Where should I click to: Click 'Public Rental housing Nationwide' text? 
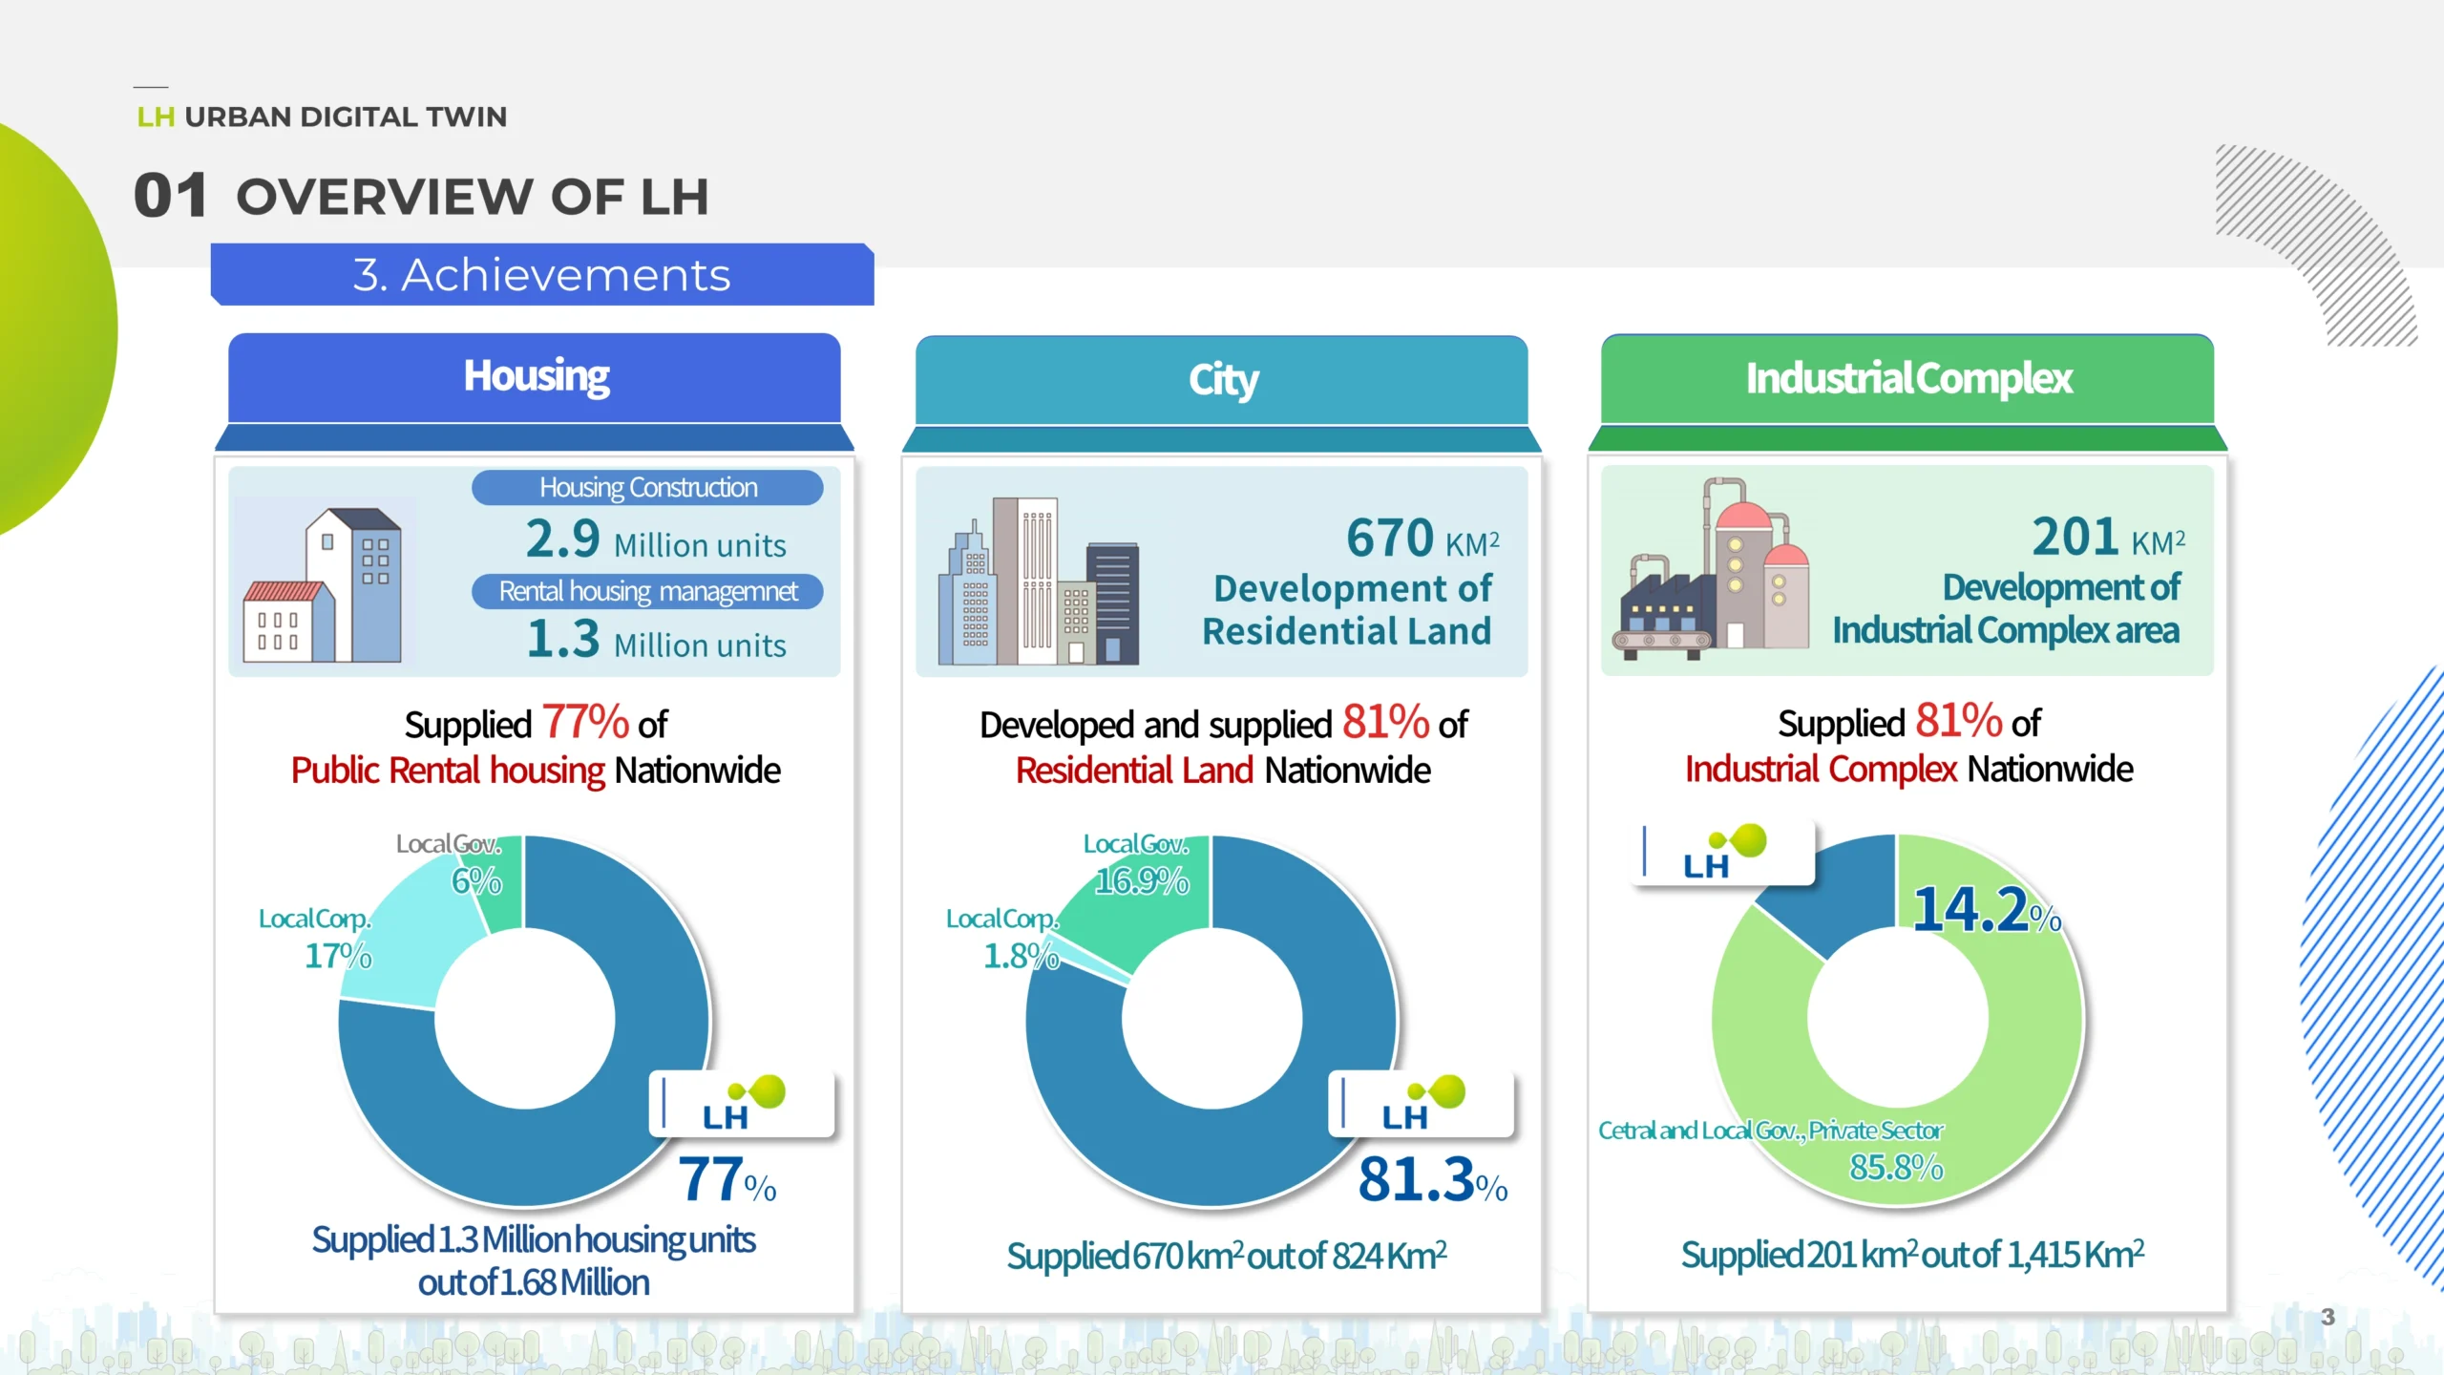point(536,771)
